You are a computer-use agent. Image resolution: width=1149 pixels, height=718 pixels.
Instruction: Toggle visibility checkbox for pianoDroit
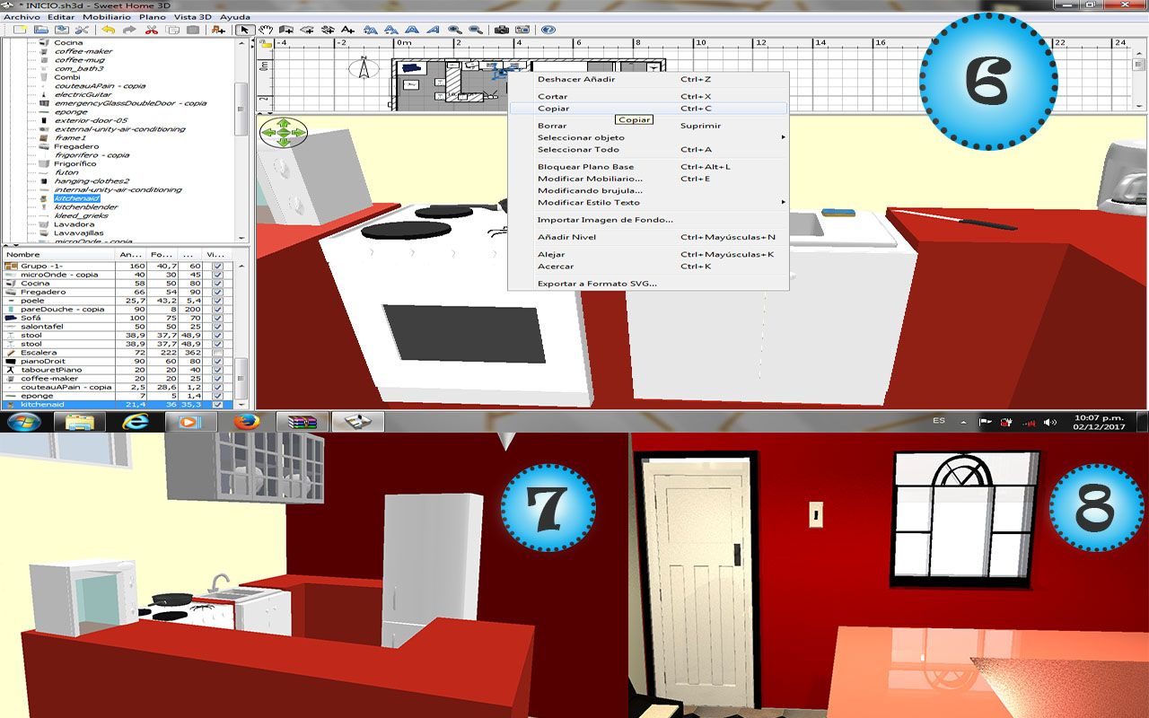(x=217, y=362)
